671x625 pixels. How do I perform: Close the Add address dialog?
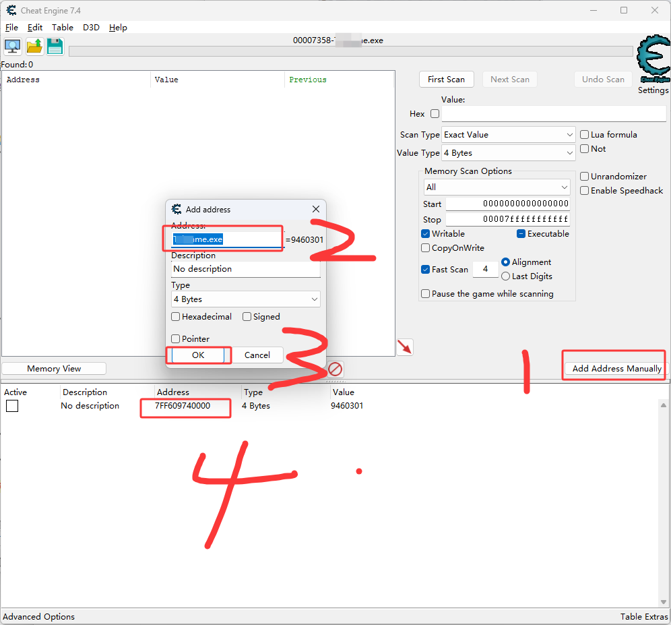pyautogui.click(x=316, y=209)
